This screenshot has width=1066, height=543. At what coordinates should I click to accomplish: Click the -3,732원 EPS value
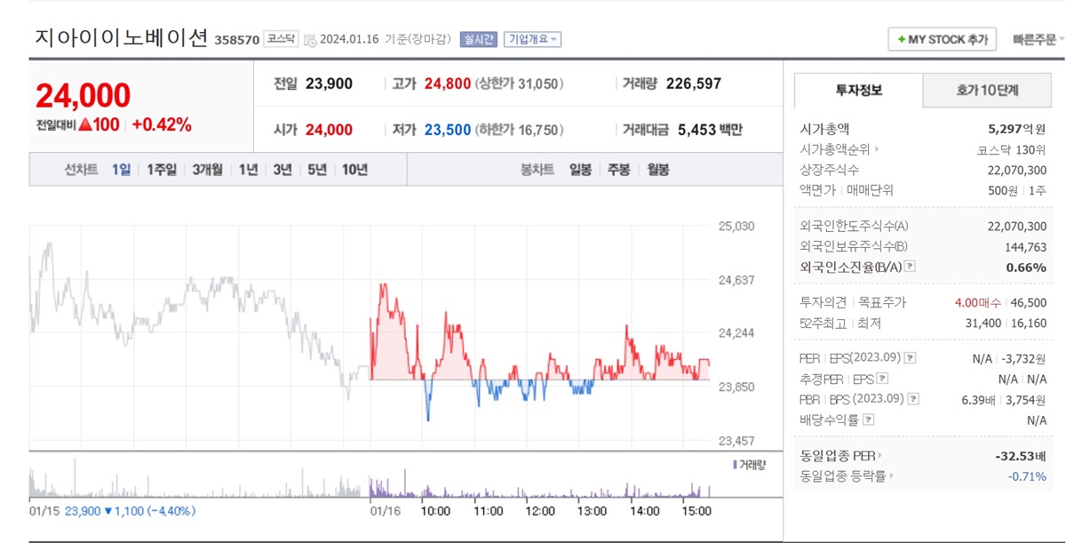(x=1023, y=358)
